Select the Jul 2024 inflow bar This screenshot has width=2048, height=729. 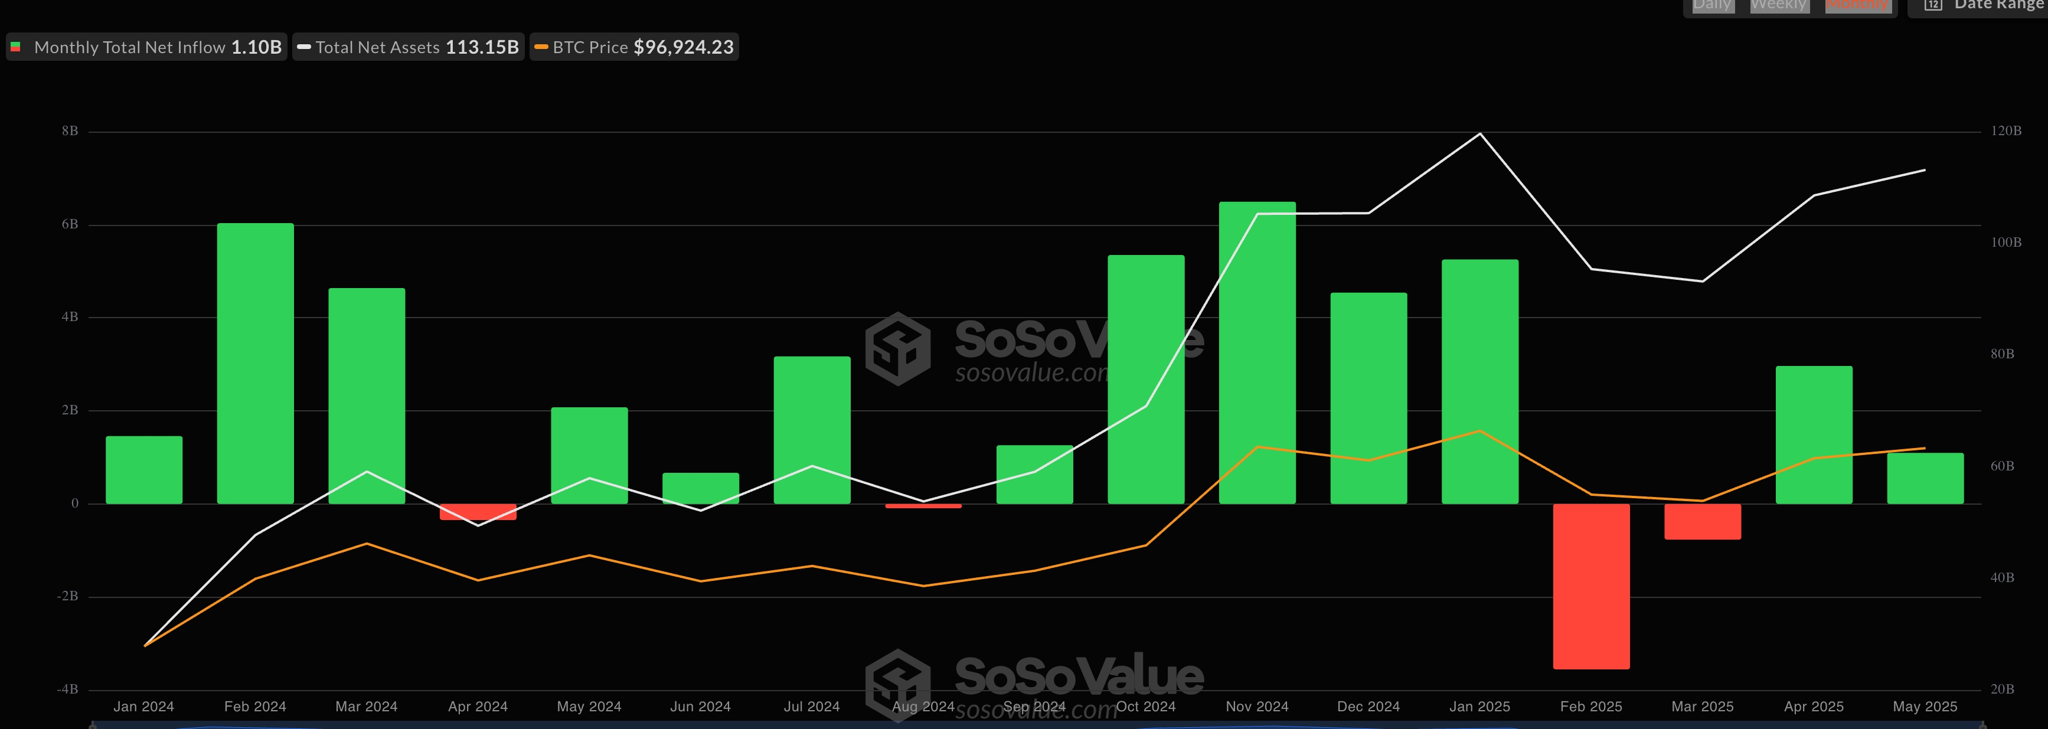(x=812, y=430)
